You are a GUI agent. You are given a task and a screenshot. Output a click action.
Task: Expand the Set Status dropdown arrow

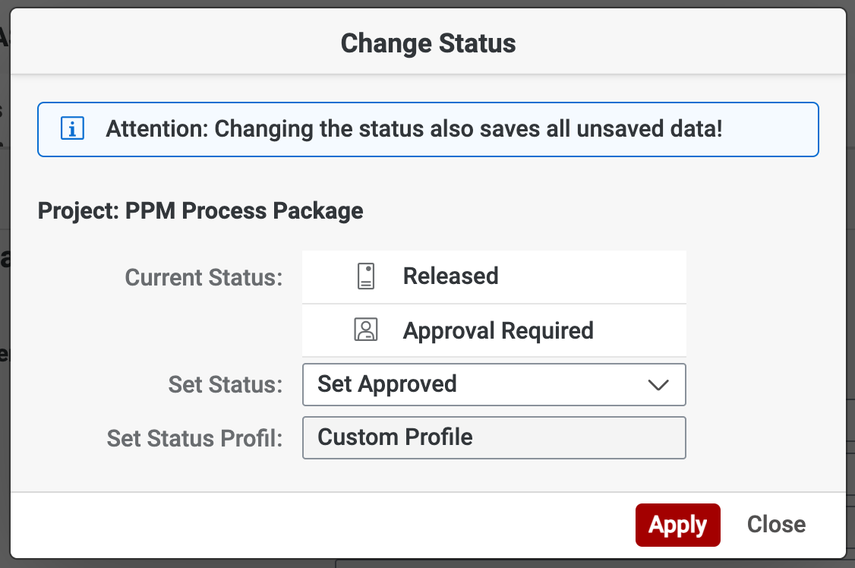(658, 384)
